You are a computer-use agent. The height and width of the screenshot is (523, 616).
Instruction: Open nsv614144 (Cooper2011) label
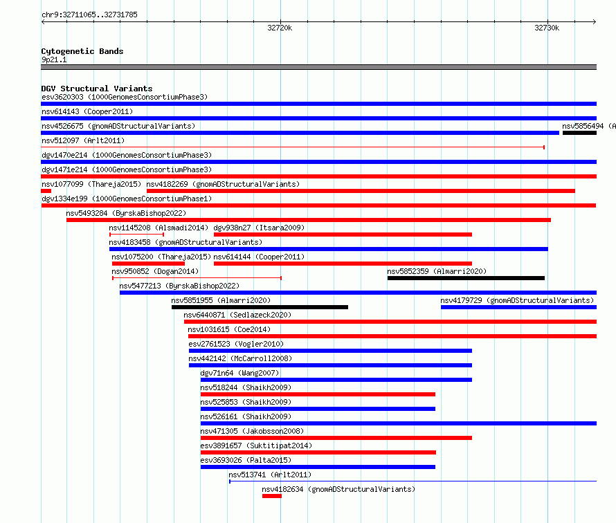tap(259, 257)
